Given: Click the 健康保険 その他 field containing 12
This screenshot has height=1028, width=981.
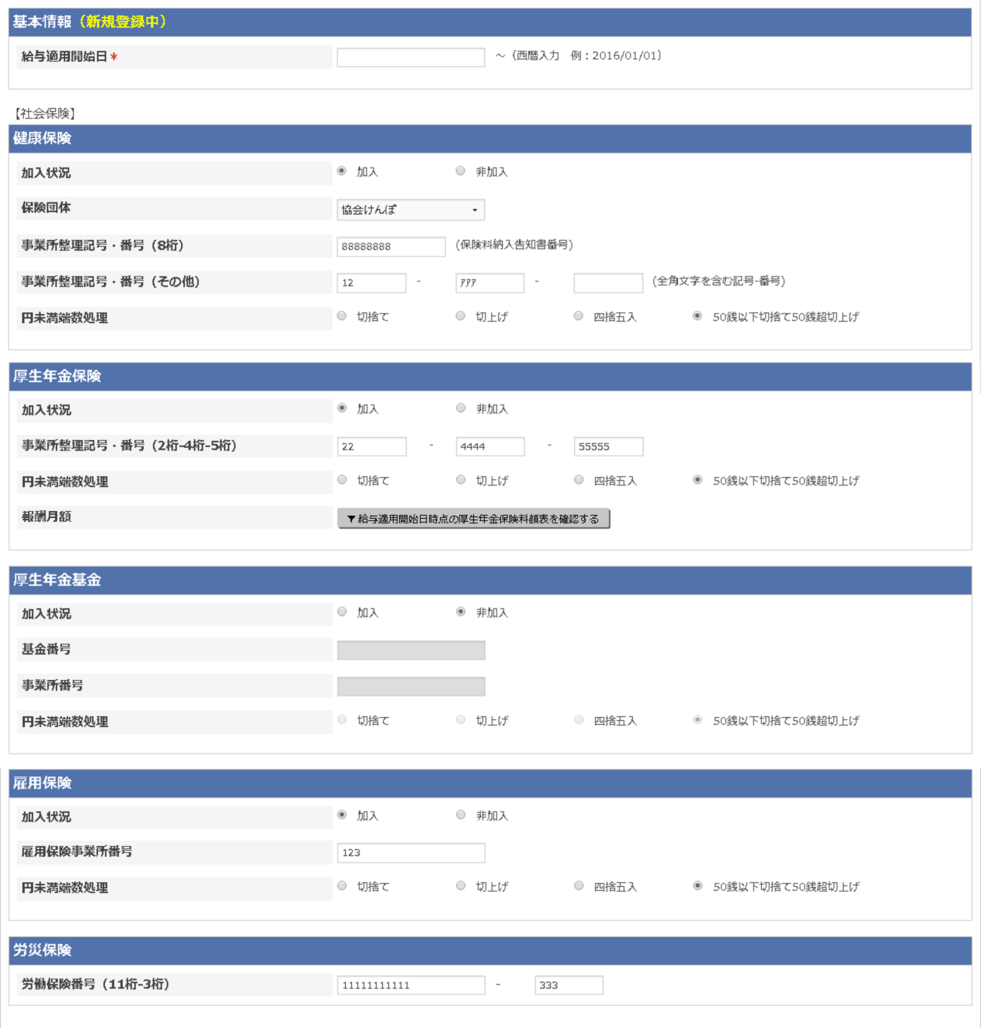Looking at the screenshot, I should tap(371, 283).
